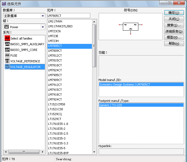This screenshot has width=187, height=162.
Task: Click the 元件 search input field
Action: click(x=68, y=16)
